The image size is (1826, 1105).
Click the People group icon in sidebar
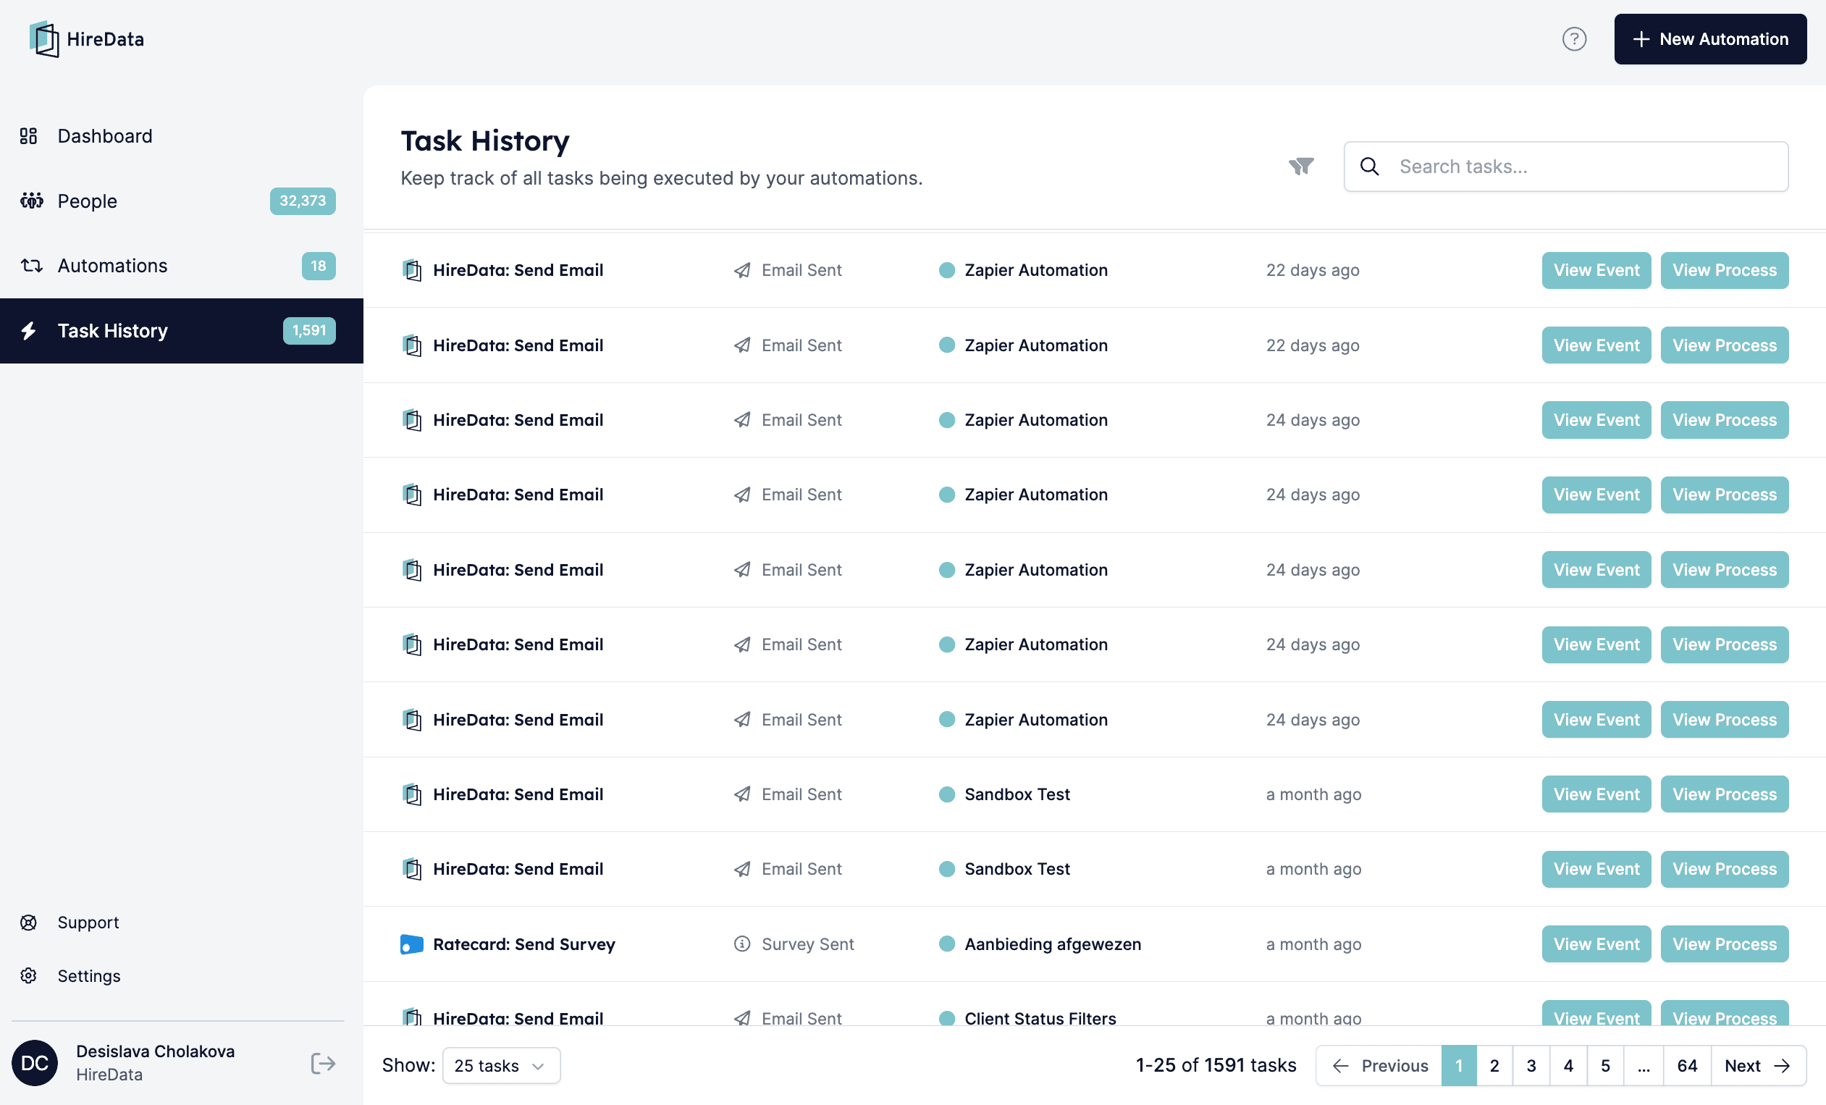coord(31,200)
